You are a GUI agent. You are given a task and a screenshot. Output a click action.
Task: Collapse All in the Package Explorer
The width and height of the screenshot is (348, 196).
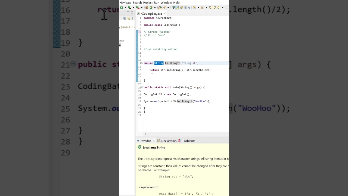click(125, 18)
